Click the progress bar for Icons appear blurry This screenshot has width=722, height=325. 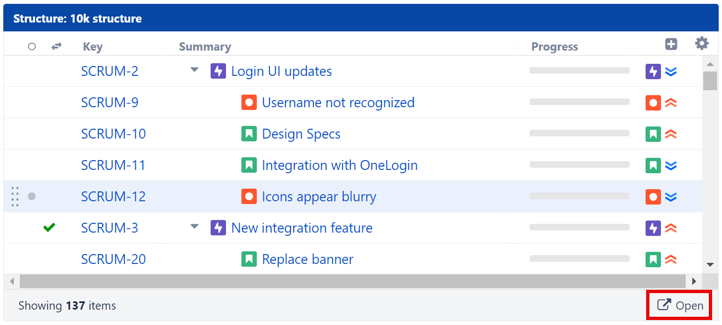579,196
